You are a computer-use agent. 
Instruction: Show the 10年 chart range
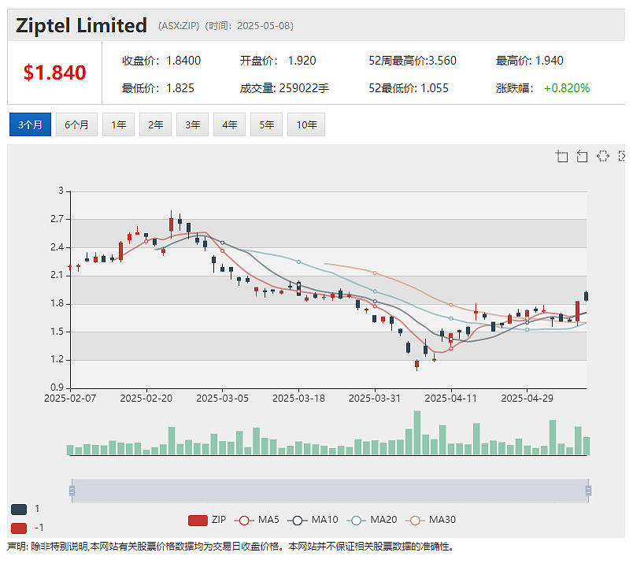coord(306,124)
